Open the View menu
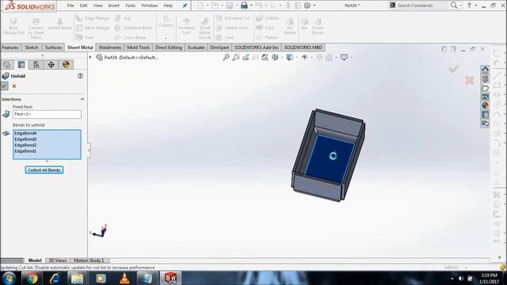Viewport: 507px width, 285px height. click(97, 6)
